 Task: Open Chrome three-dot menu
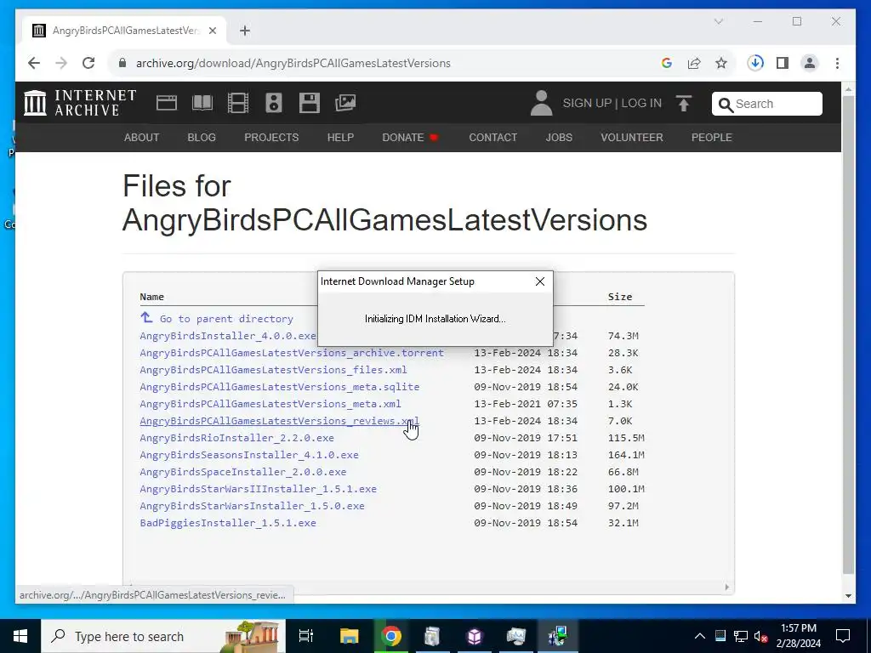pos(837,63)
